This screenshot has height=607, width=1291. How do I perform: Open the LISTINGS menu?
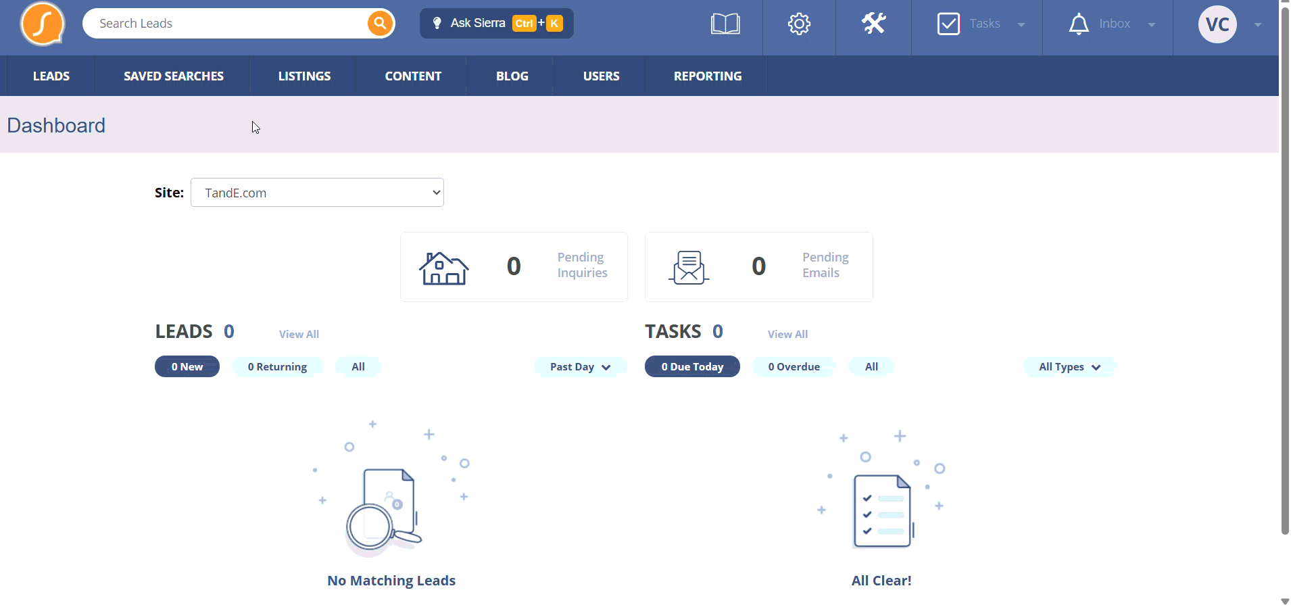point(304,76)
